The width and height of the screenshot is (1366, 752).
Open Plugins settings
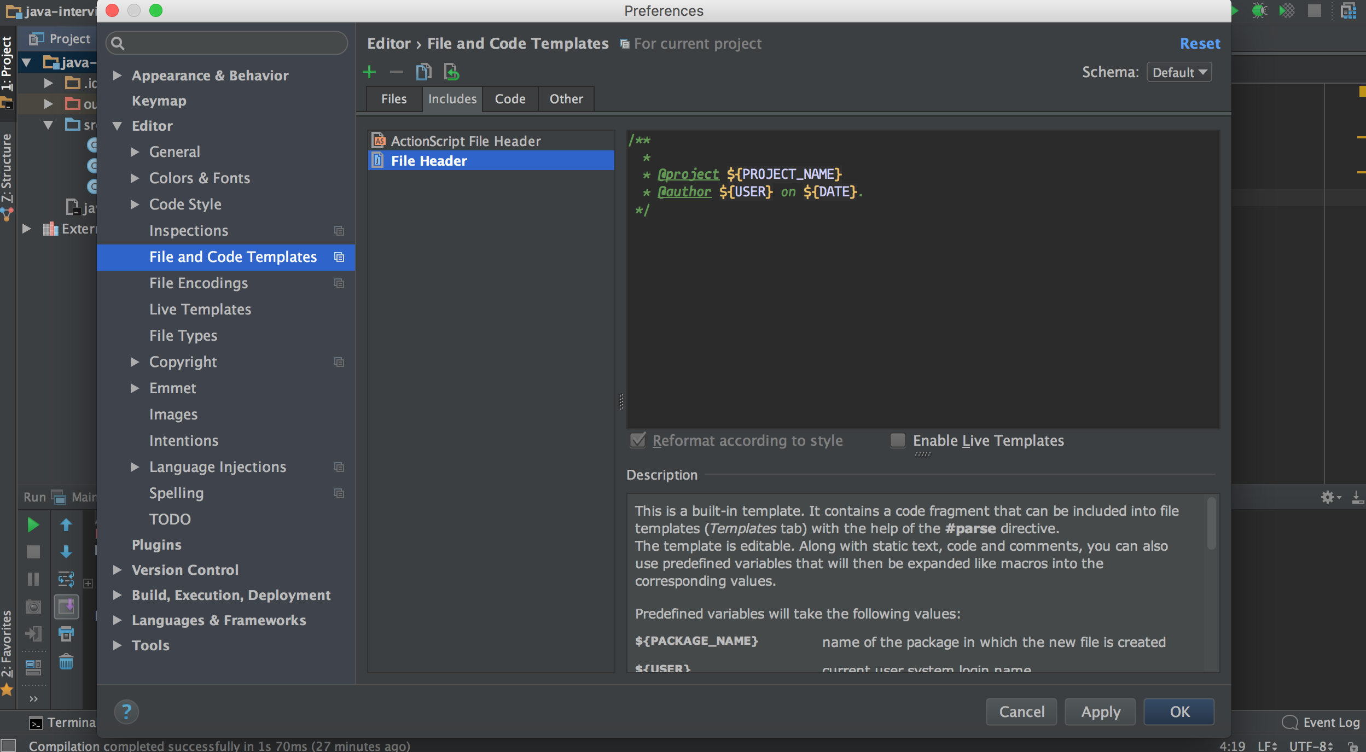156,544
